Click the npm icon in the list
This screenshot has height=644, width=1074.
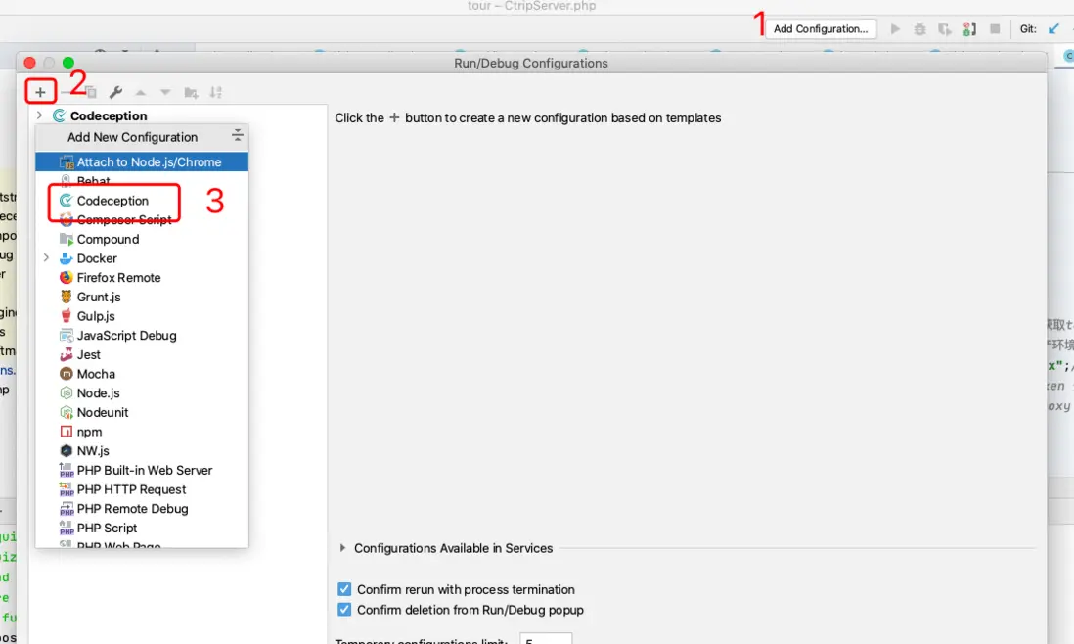coord(66,432)
